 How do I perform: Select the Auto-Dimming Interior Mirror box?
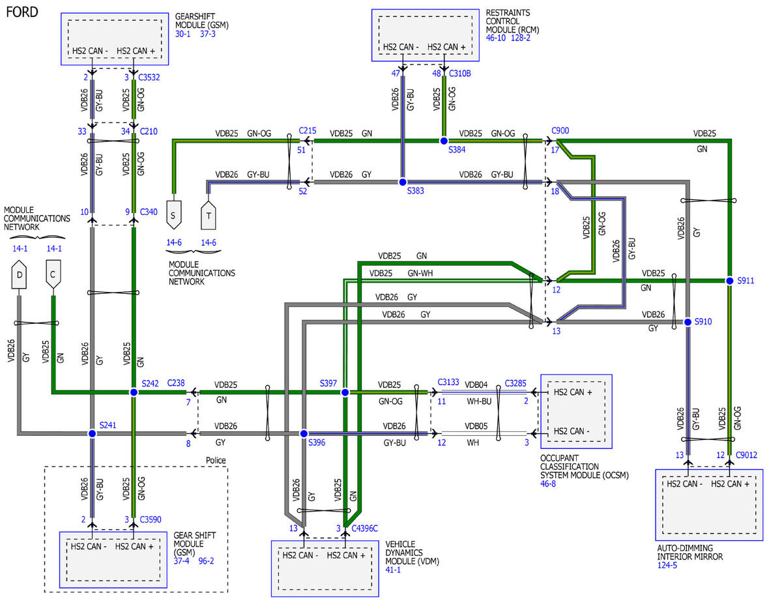pyautogui.click(x=709, y=505)
